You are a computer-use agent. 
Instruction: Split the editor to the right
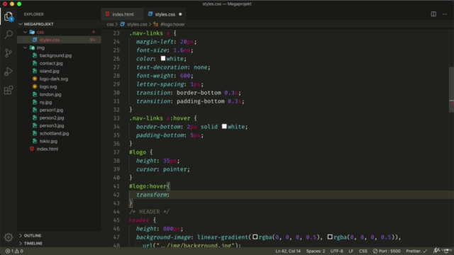(433, 14)
